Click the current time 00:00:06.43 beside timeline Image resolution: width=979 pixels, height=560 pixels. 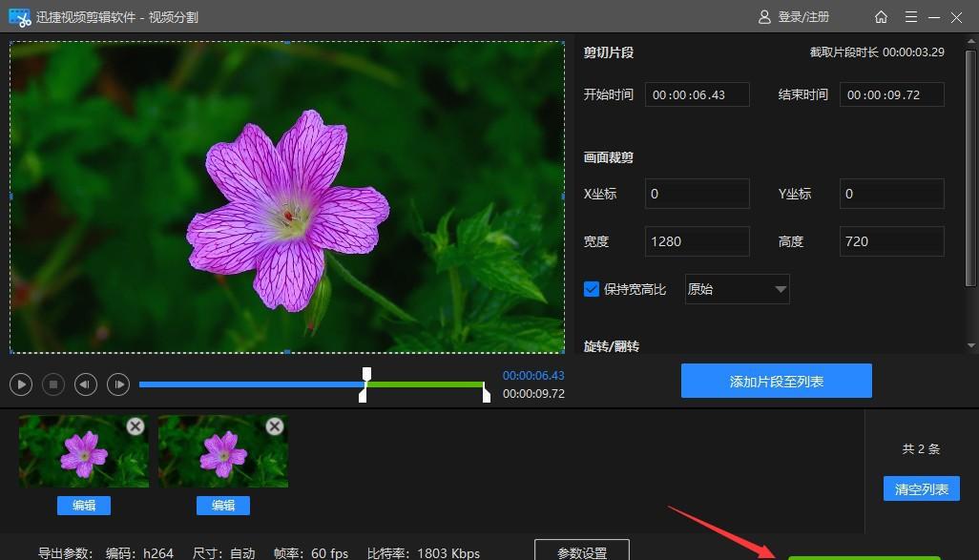(533, 375)
